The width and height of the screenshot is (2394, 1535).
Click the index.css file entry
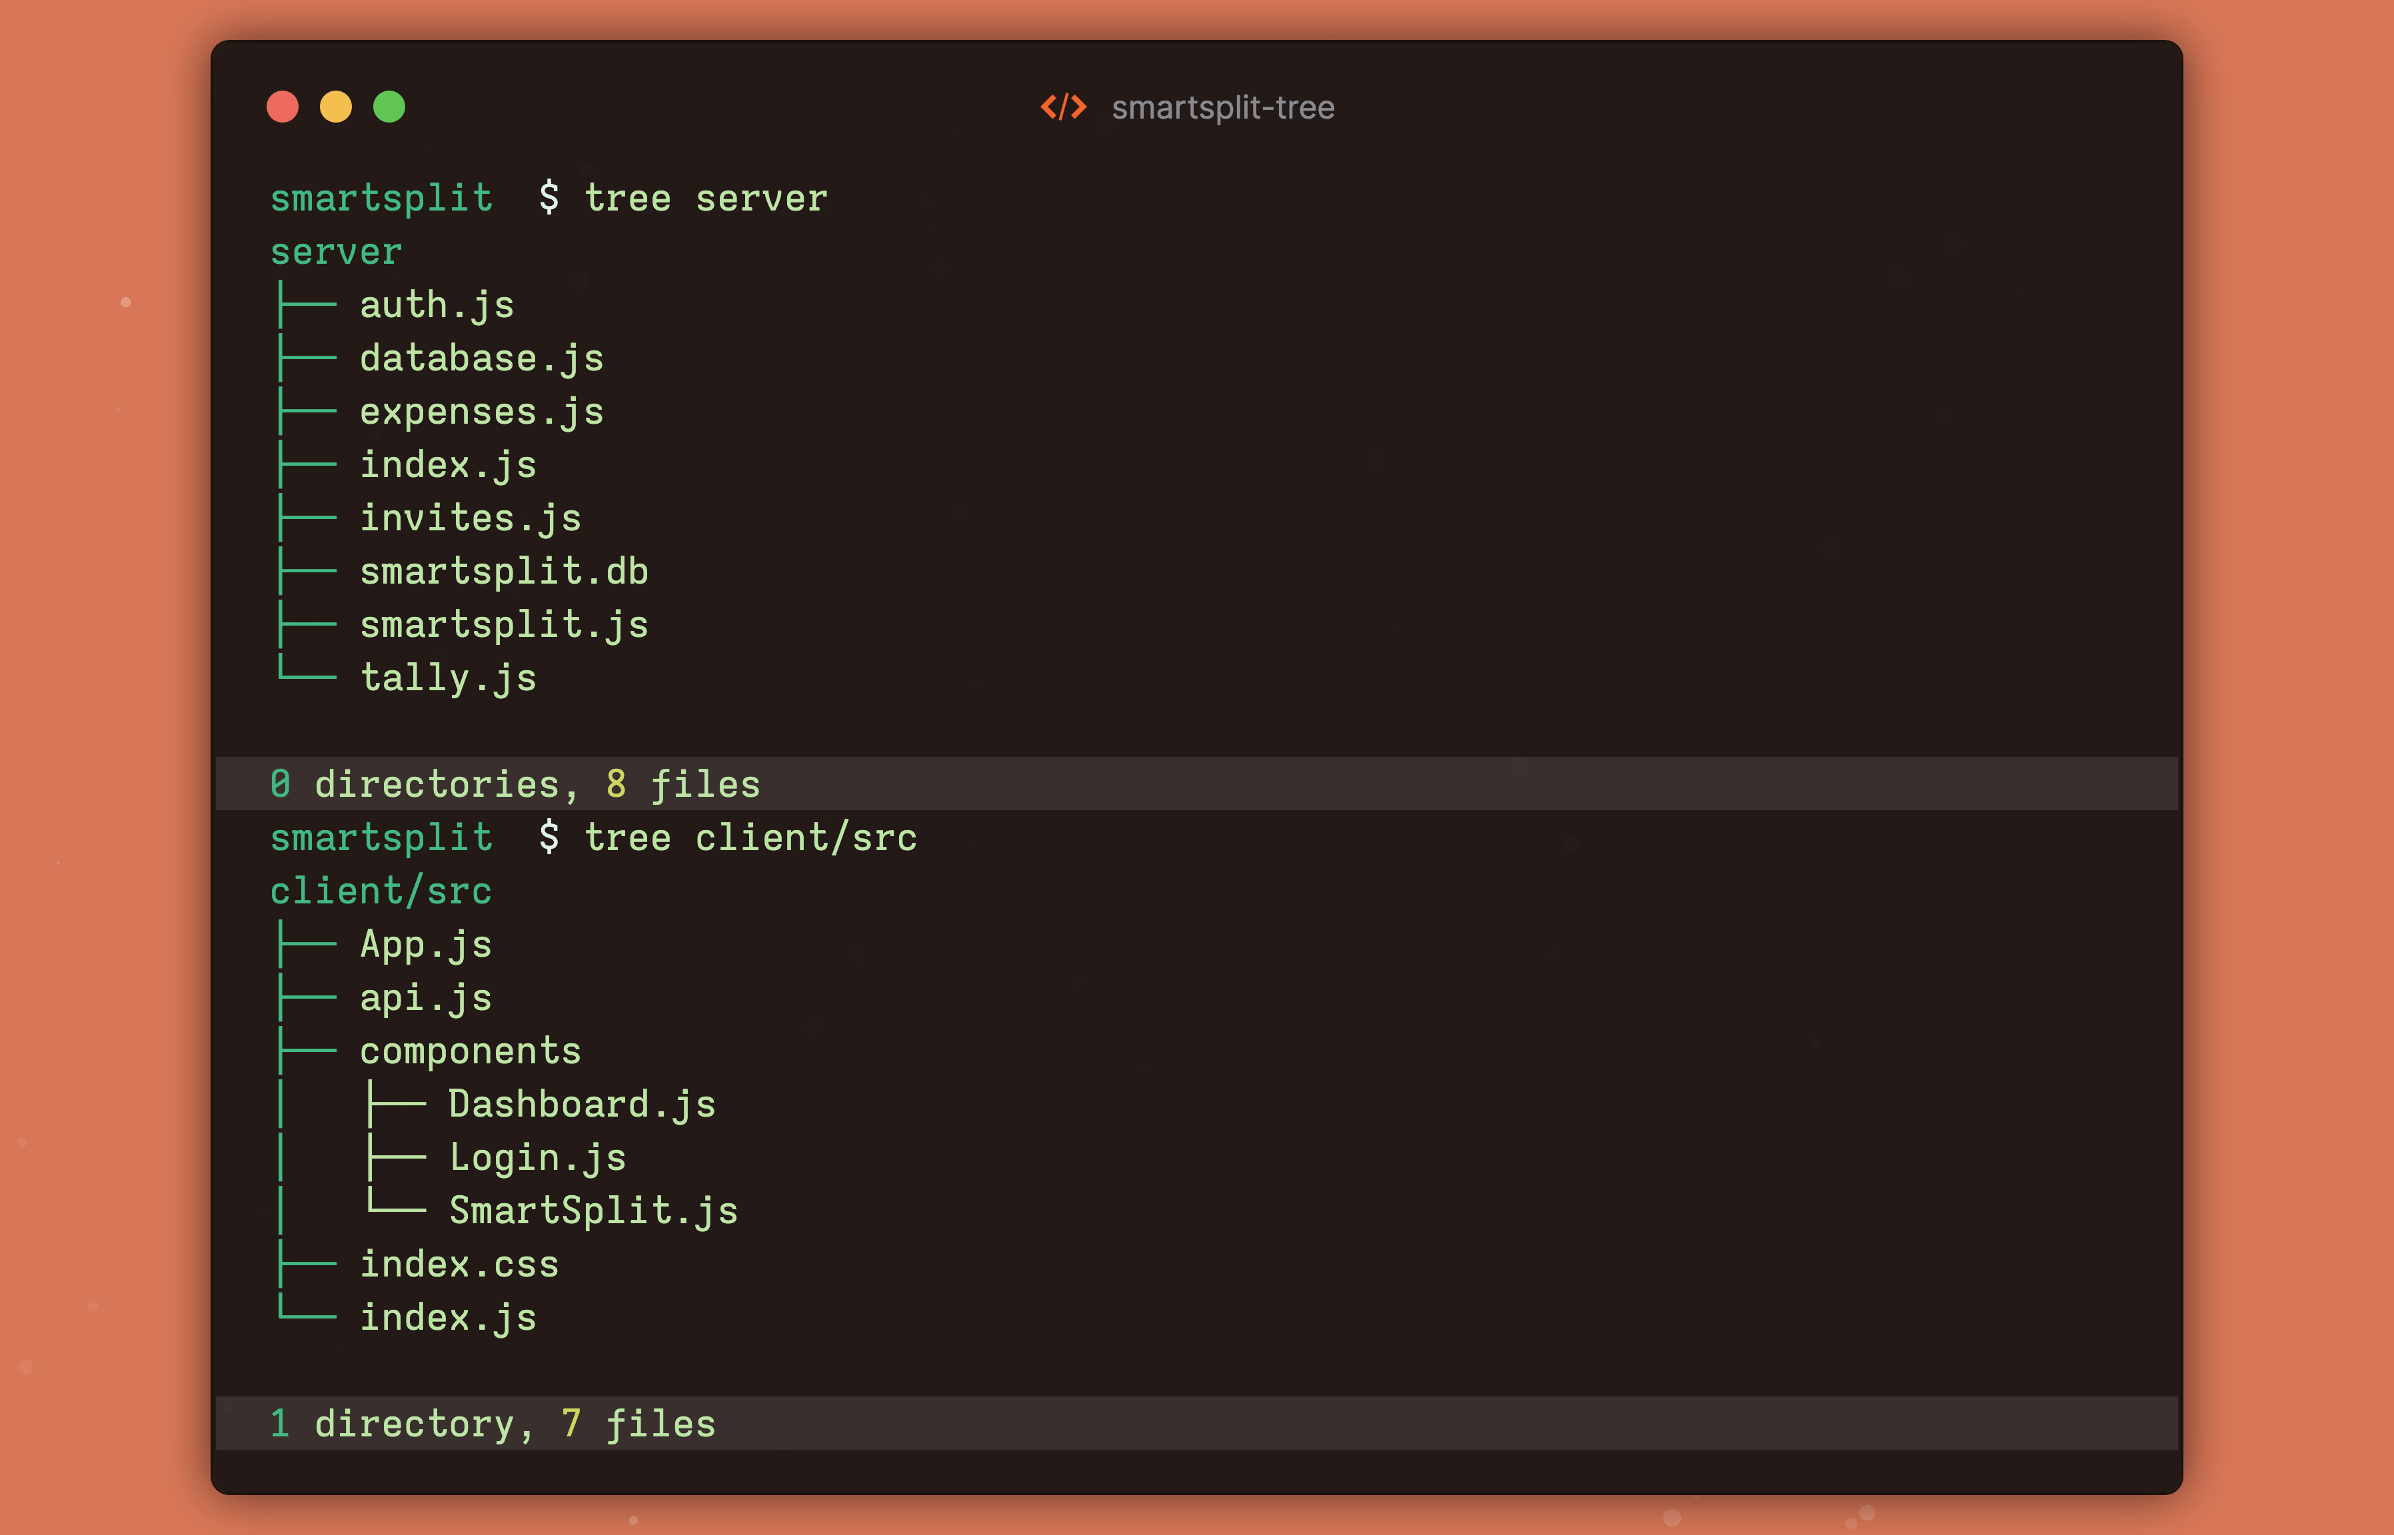(459, 1265)
